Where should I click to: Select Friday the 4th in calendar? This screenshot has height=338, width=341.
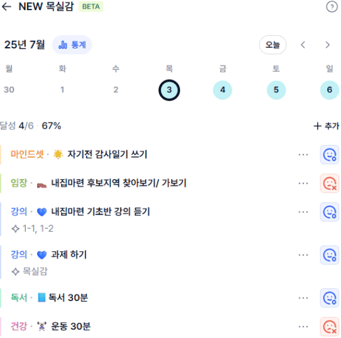pyautogui.click(x=223, y=90)
